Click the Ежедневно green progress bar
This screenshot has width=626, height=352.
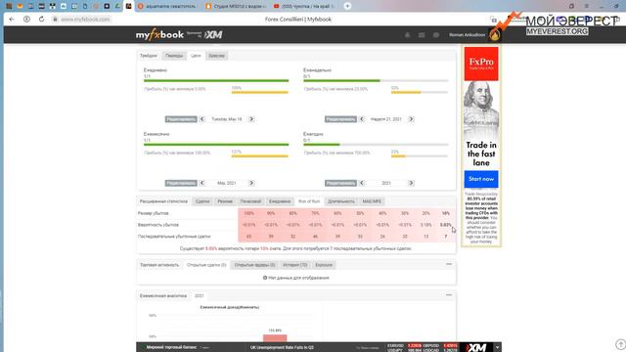[x=216, y=80]
